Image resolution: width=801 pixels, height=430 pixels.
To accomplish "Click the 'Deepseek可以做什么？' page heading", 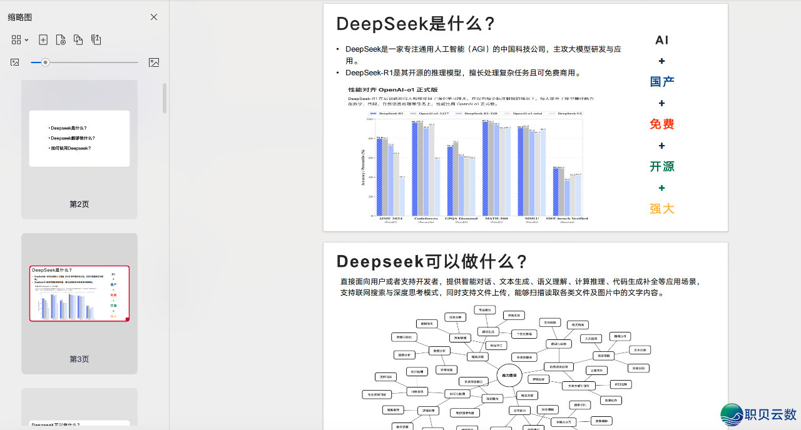I will point(432,261).
